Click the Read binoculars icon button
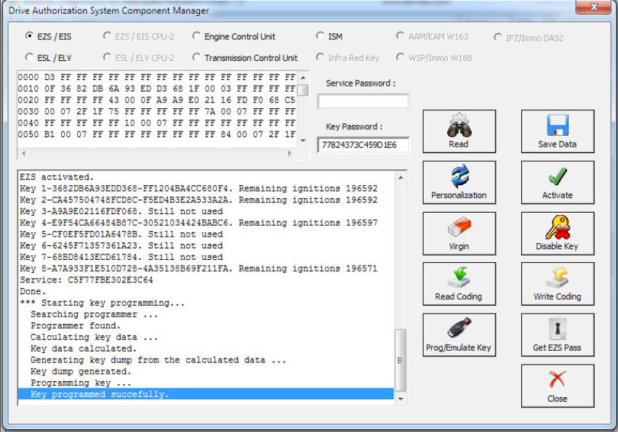The height and width of the screenshot is (432, 618). (459, 131)
